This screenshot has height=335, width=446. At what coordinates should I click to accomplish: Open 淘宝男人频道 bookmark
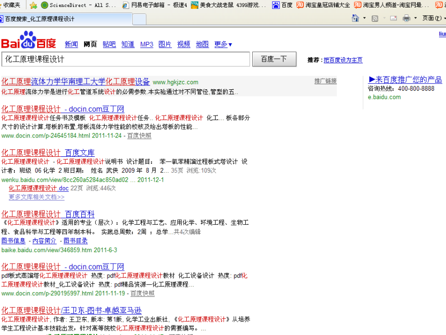point(391,5)
